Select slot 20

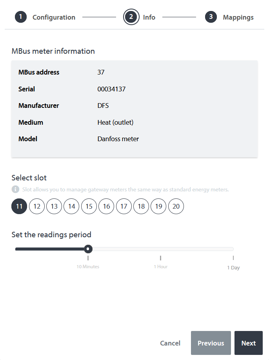[176, 206]
